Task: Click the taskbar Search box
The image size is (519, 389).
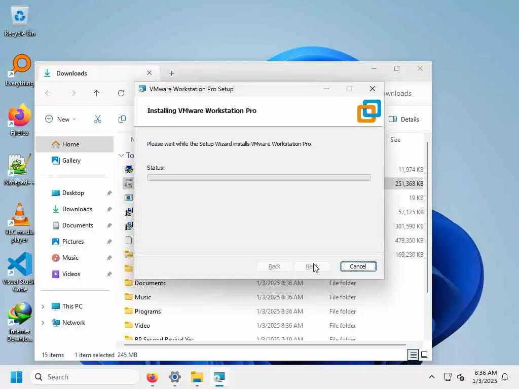Action: (x=85, y=377)
